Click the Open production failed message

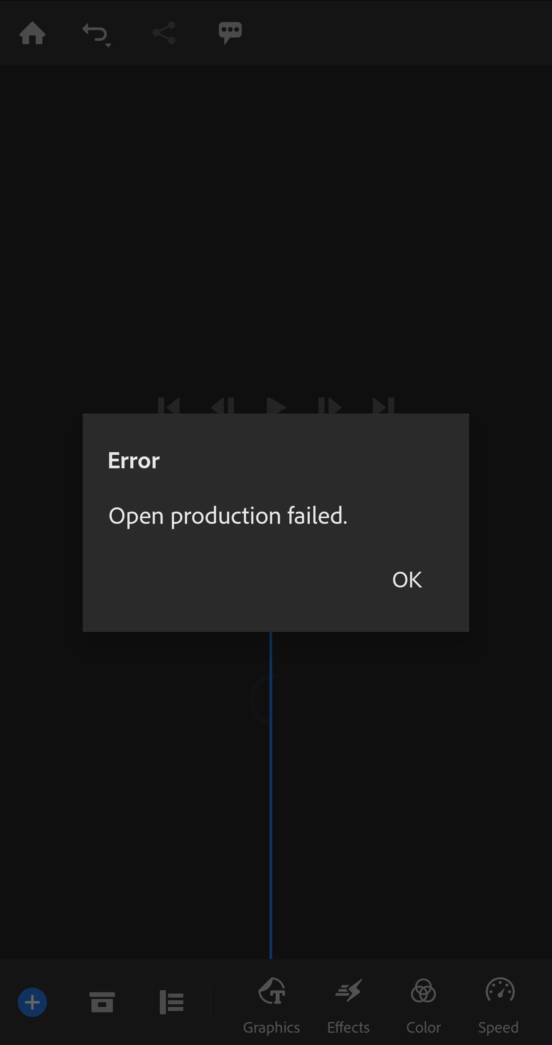tap(228, 516)
